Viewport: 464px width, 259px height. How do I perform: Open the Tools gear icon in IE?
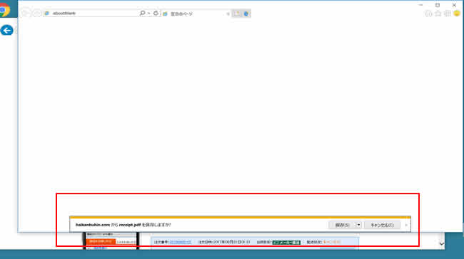click(x=448, y=14)
